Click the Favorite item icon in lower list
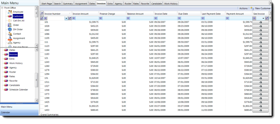 point(6,81)
